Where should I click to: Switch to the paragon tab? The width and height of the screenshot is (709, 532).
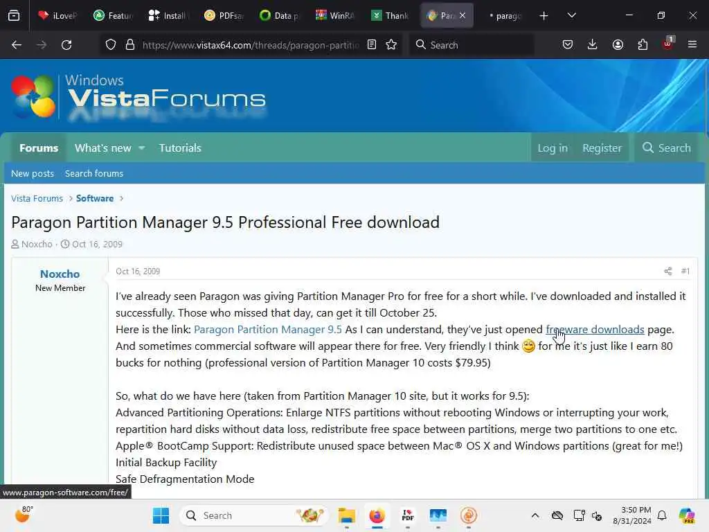504,15
